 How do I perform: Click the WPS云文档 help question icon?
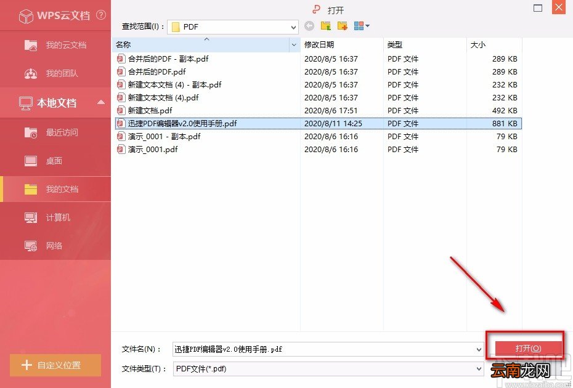(x=101, y=15)
